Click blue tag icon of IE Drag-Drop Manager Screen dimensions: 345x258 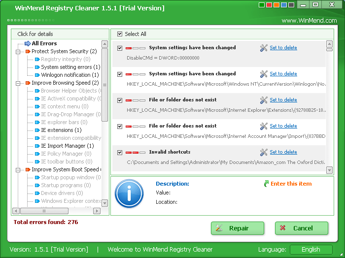37,115
